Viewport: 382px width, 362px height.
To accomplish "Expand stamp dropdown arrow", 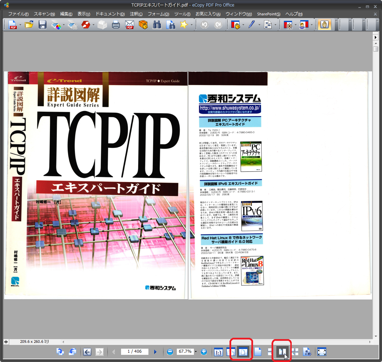I will 295,25.
